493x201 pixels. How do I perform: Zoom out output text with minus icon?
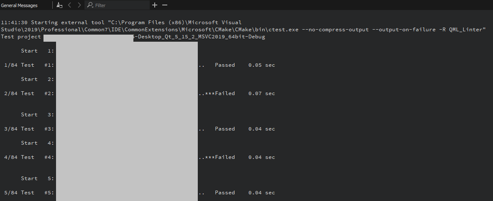click(165, 5)
